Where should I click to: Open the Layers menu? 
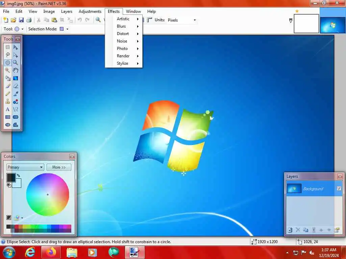(x=67, y=11)
